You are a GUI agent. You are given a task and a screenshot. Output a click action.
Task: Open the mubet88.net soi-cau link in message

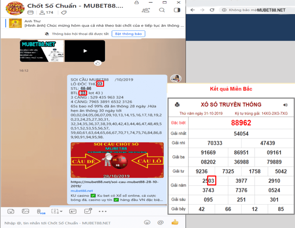click(114, 184)
